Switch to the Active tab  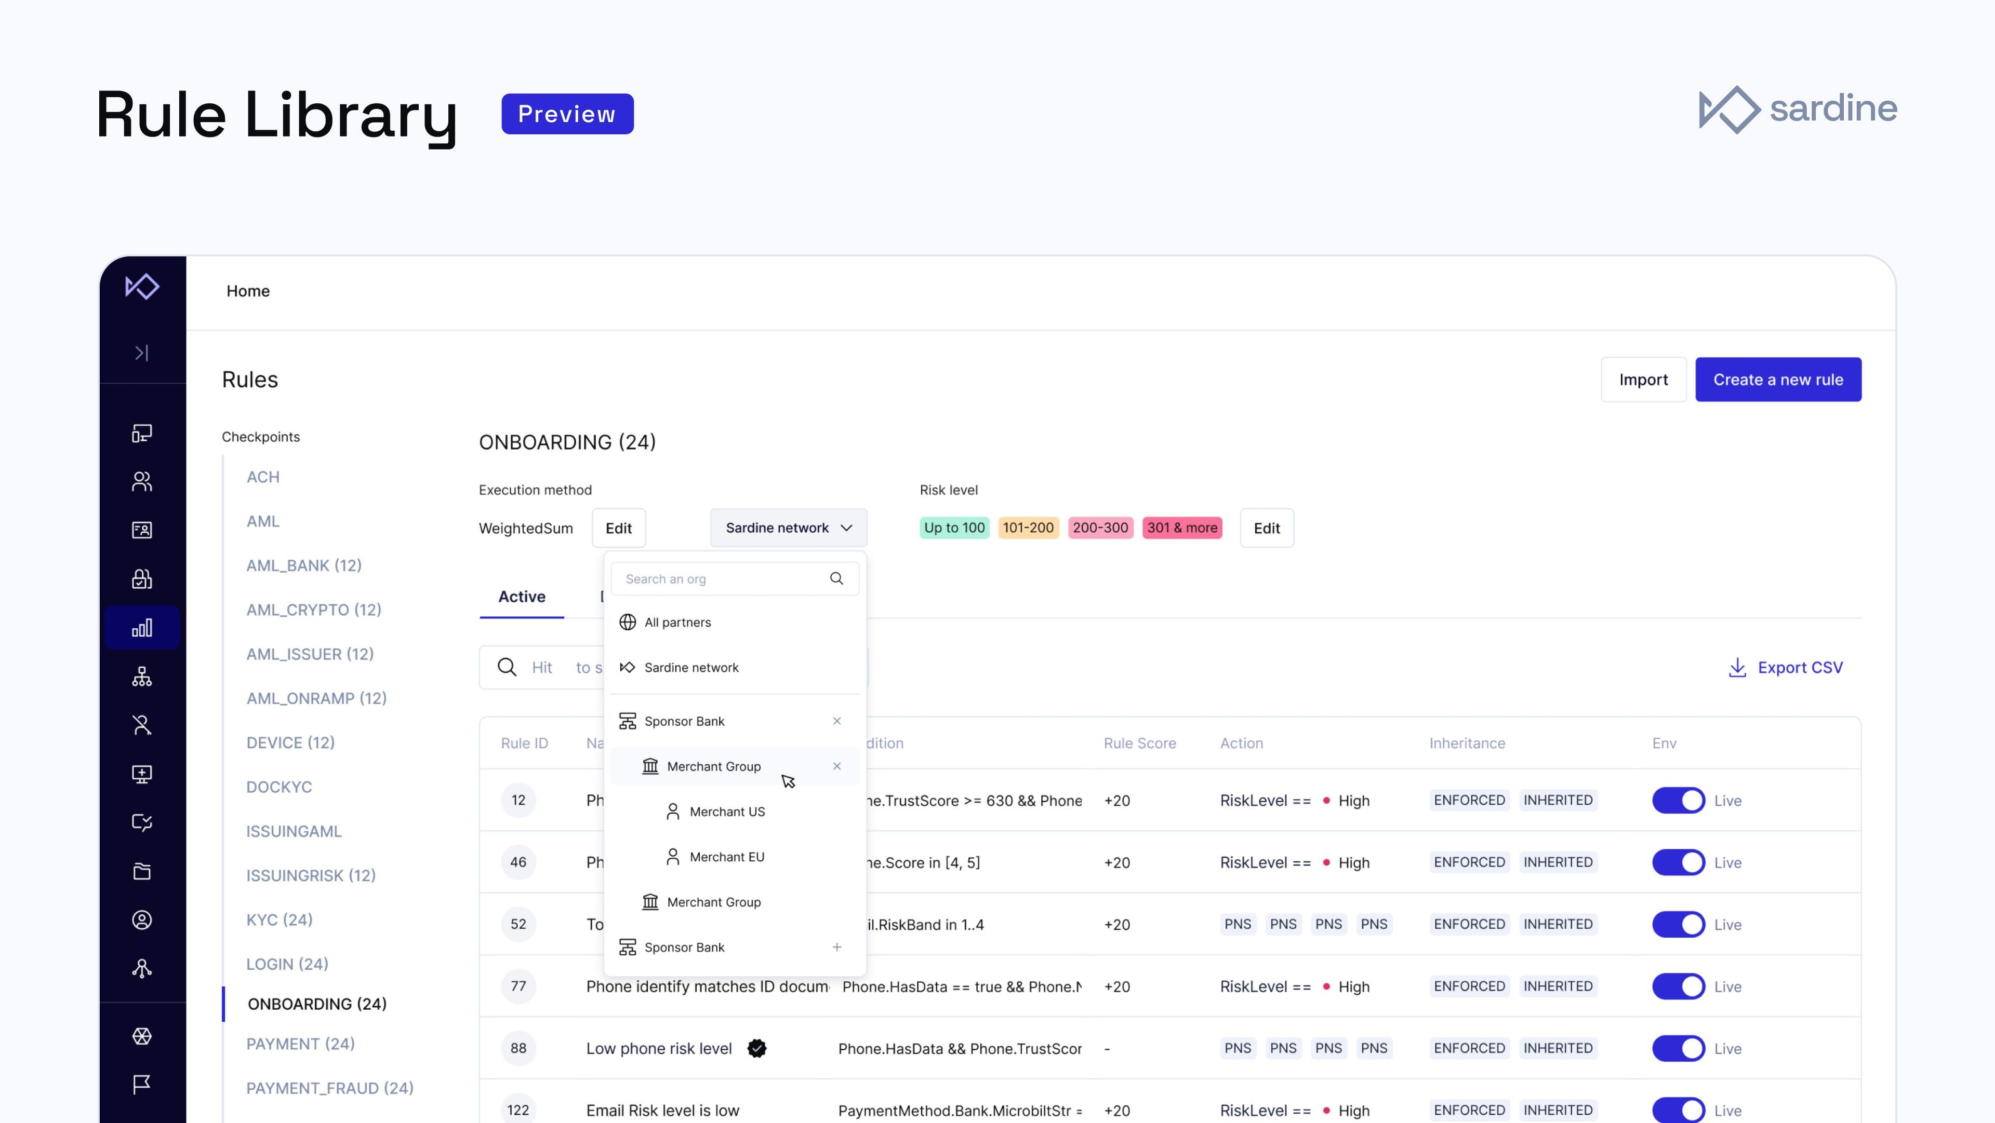click(x=522, y=597)
